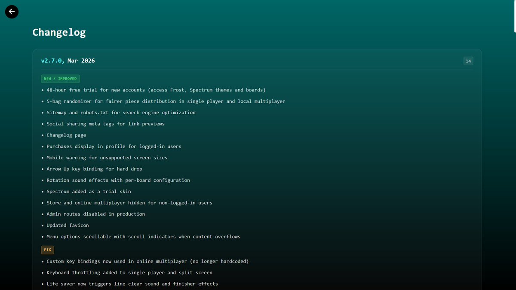
Task: Click the page vertical scrollbar thumb
Action: click(x=515, y=16)
